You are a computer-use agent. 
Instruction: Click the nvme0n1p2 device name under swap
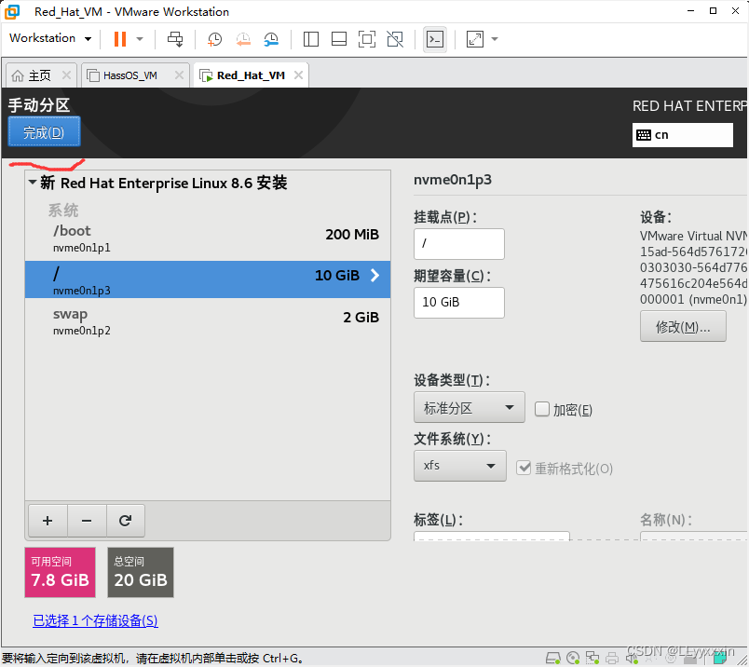[x=82, y=331]
